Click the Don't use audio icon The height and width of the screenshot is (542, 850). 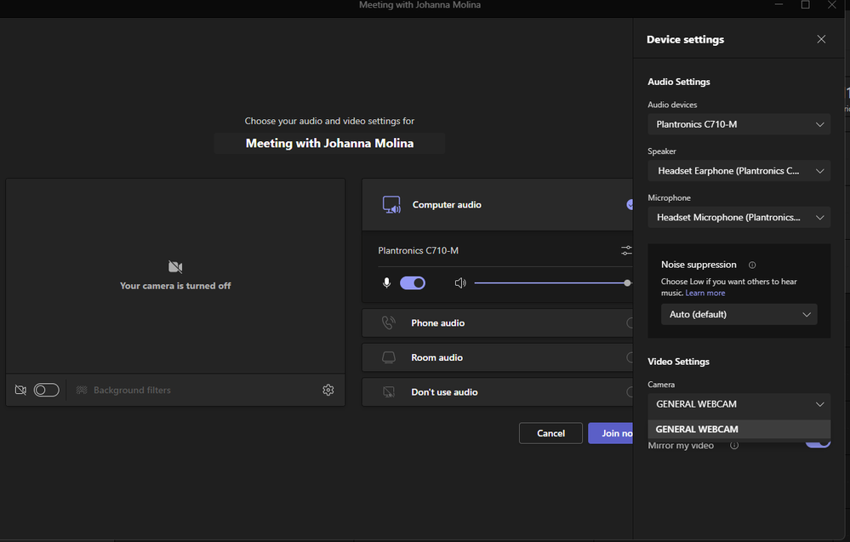389,392
